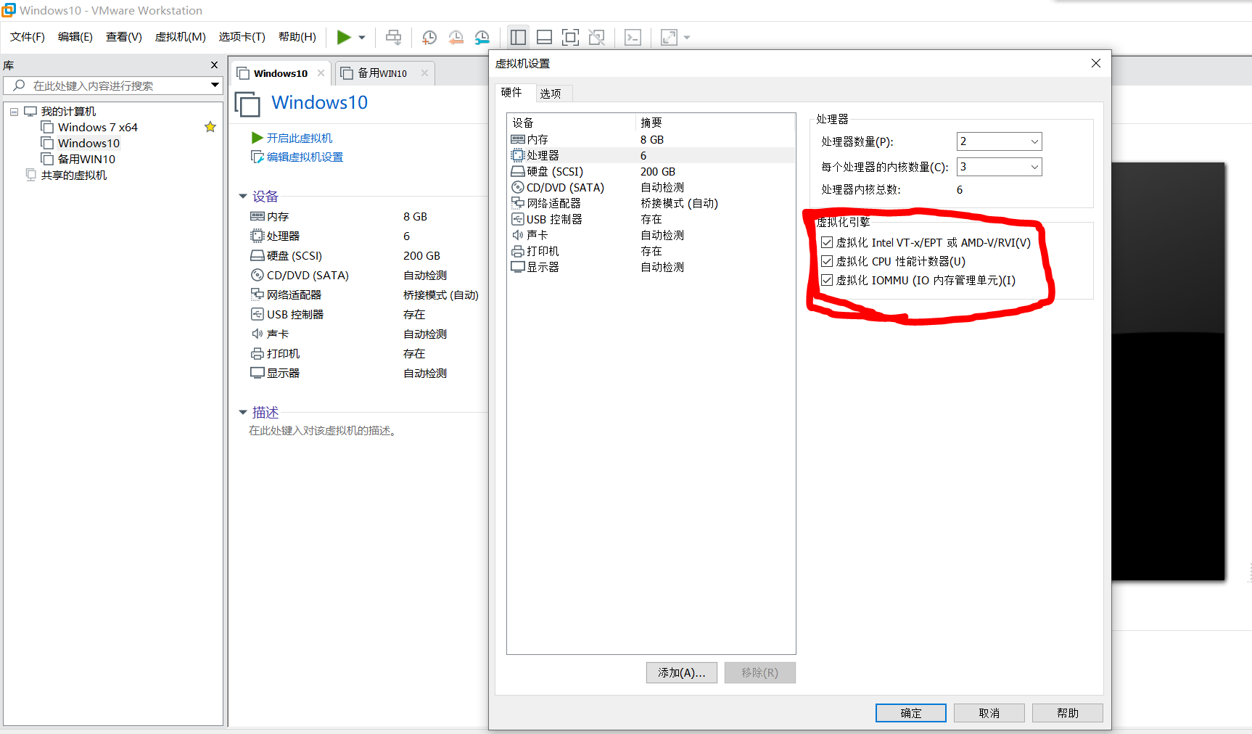1252x734 pixels.
Task: Select 声卡 in the settings hardware list
Action: pos(651,235)
